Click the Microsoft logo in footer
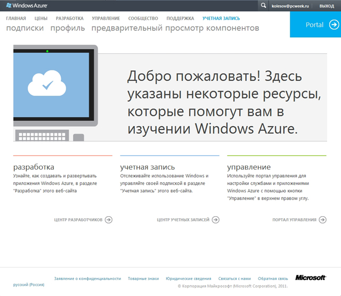341x296 pixels. click(x=311, y=277)
